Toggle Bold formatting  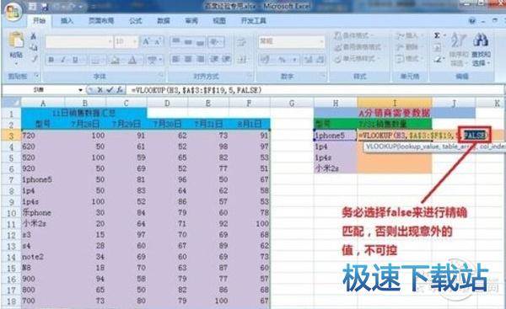coord(51,60)
